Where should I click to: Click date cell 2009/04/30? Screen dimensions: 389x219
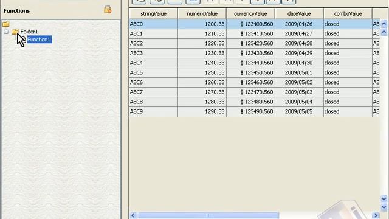point(299,63)
